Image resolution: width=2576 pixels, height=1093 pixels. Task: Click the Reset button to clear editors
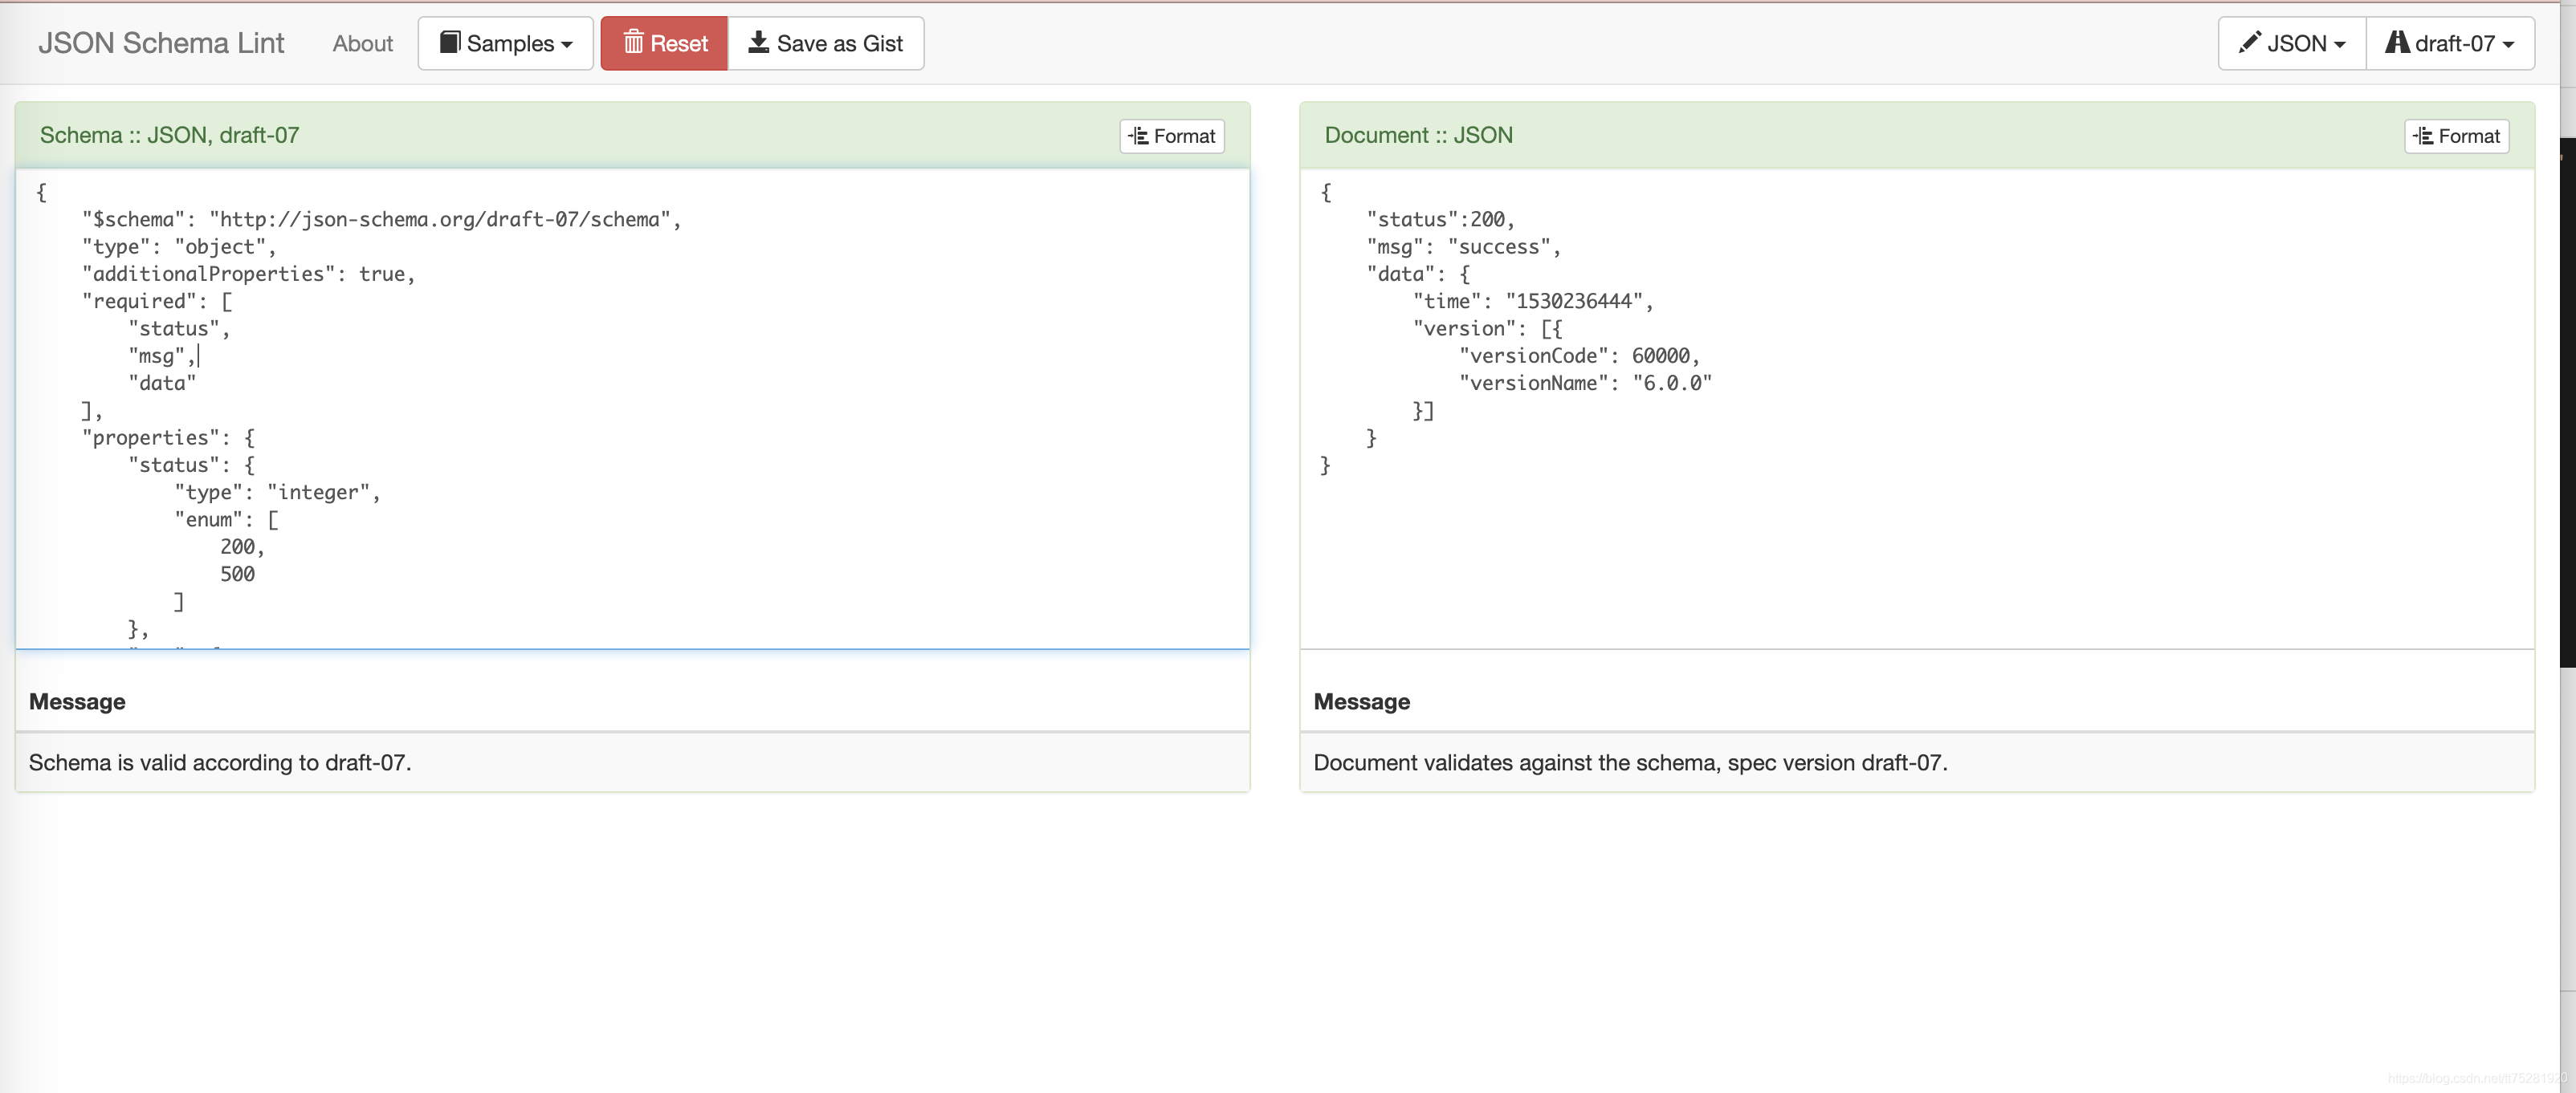[x=662, y=41]
